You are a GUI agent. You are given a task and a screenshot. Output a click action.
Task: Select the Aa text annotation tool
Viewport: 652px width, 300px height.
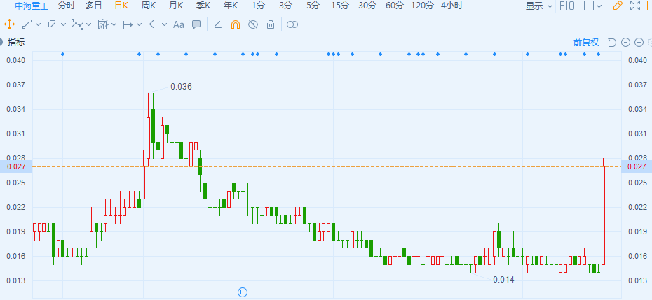[178, 24]
